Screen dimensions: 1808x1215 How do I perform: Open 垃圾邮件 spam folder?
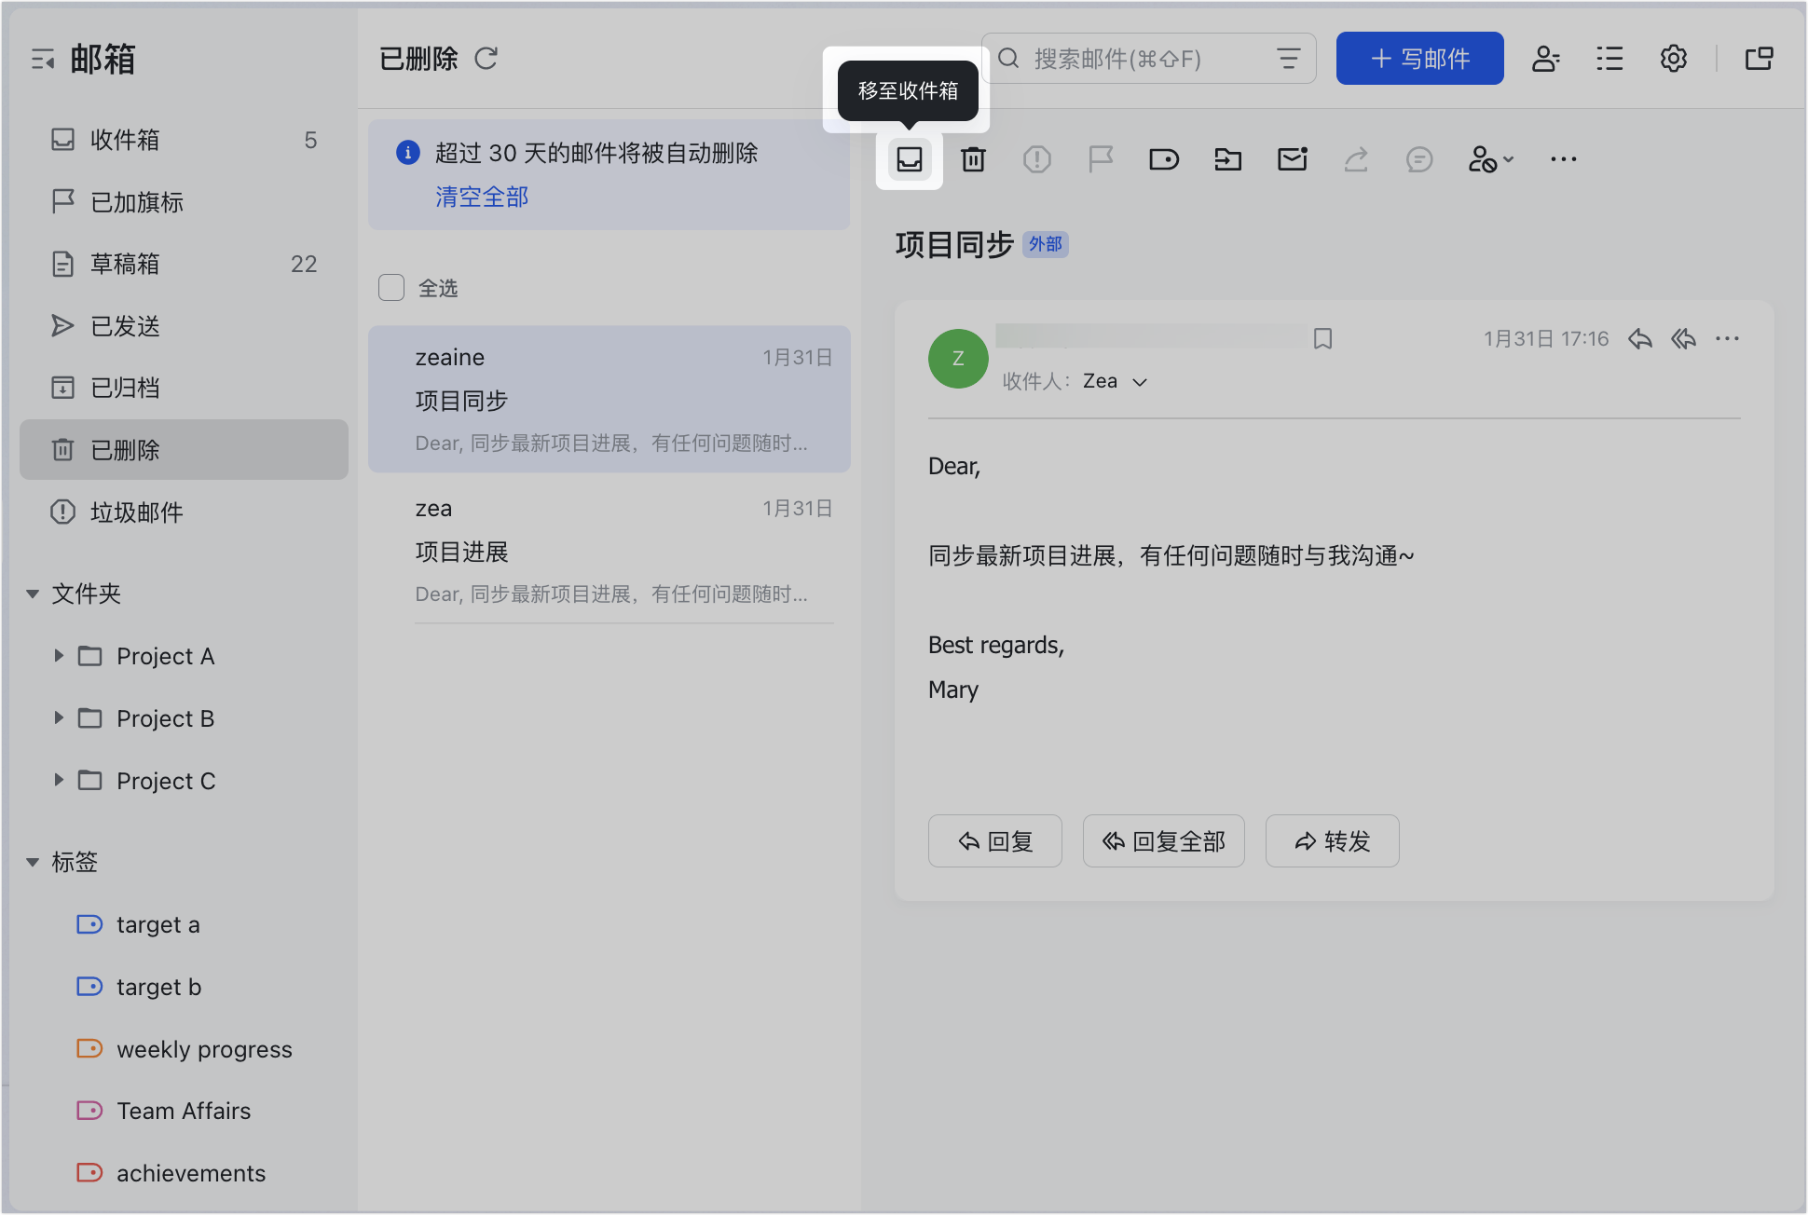[x=184, y=512]
